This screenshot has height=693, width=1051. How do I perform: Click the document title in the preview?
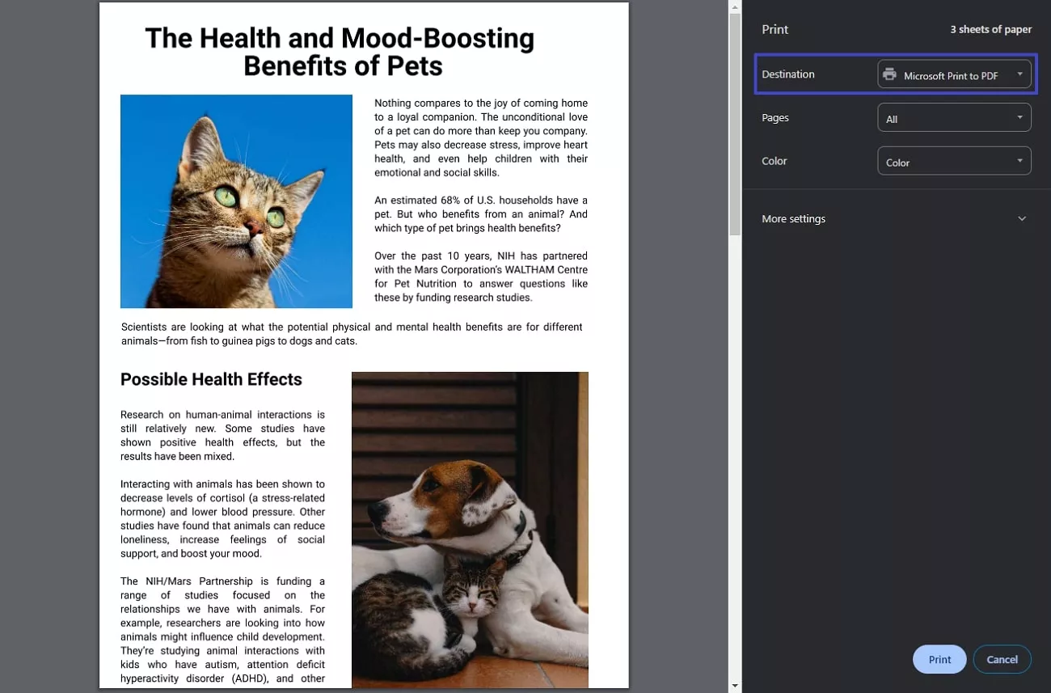tap(340, 52)
